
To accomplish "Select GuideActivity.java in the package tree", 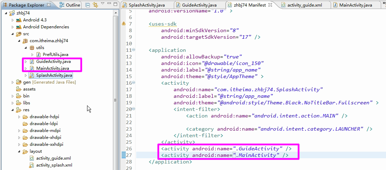I will (x=53, y=61).
